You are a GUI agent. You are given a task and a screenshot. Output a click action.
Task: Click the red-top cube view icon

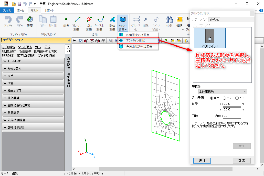[x=92, y=40]
